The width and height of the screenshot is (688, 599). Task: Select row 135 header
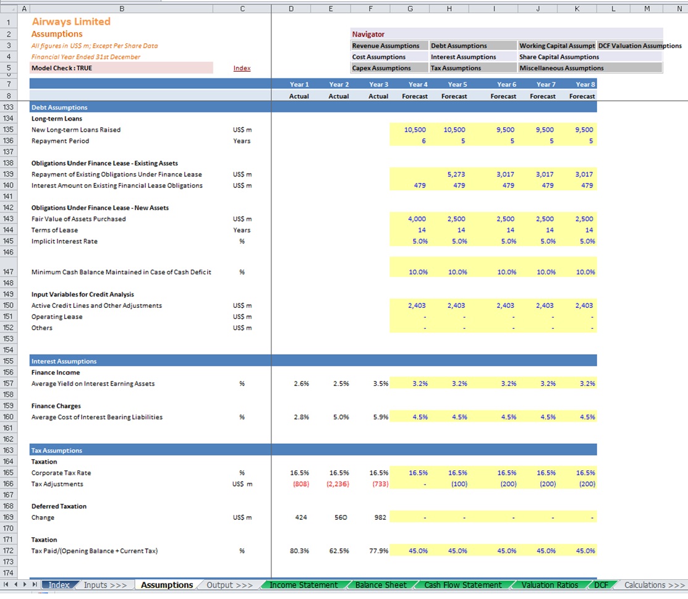8,129
